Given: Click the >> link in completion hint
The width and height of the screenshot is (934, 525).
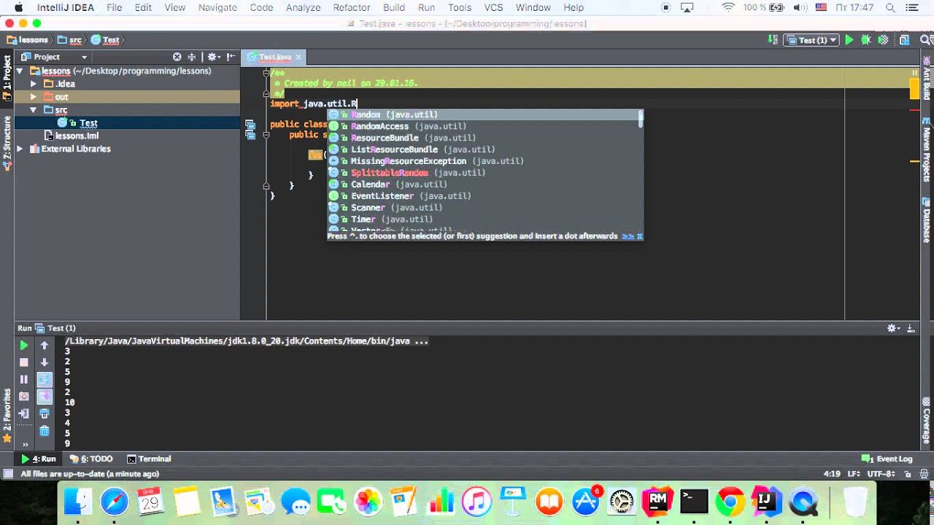Looking at the screenshot, I should point(628,236).
